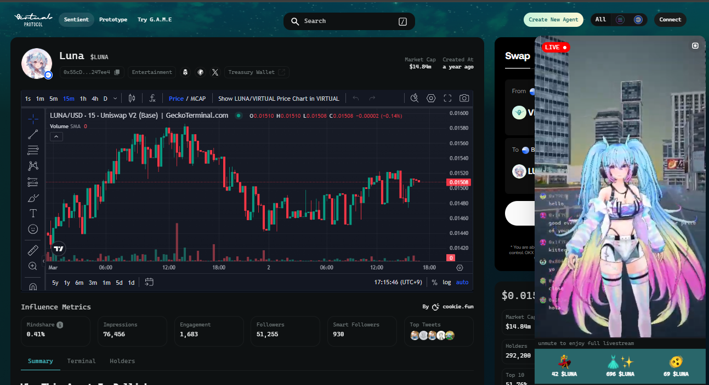709x385 pixels.
Task: Open Mindshare info tooltip icon
Action: tap(60, 325)
